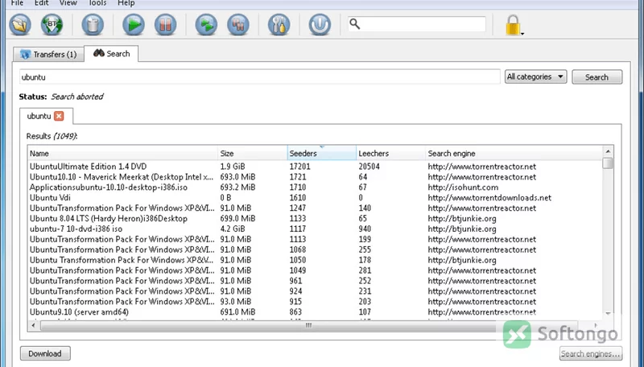Screen dimensions: 644x367
Task: Close the ubuntu results tab
Action: 59,116
